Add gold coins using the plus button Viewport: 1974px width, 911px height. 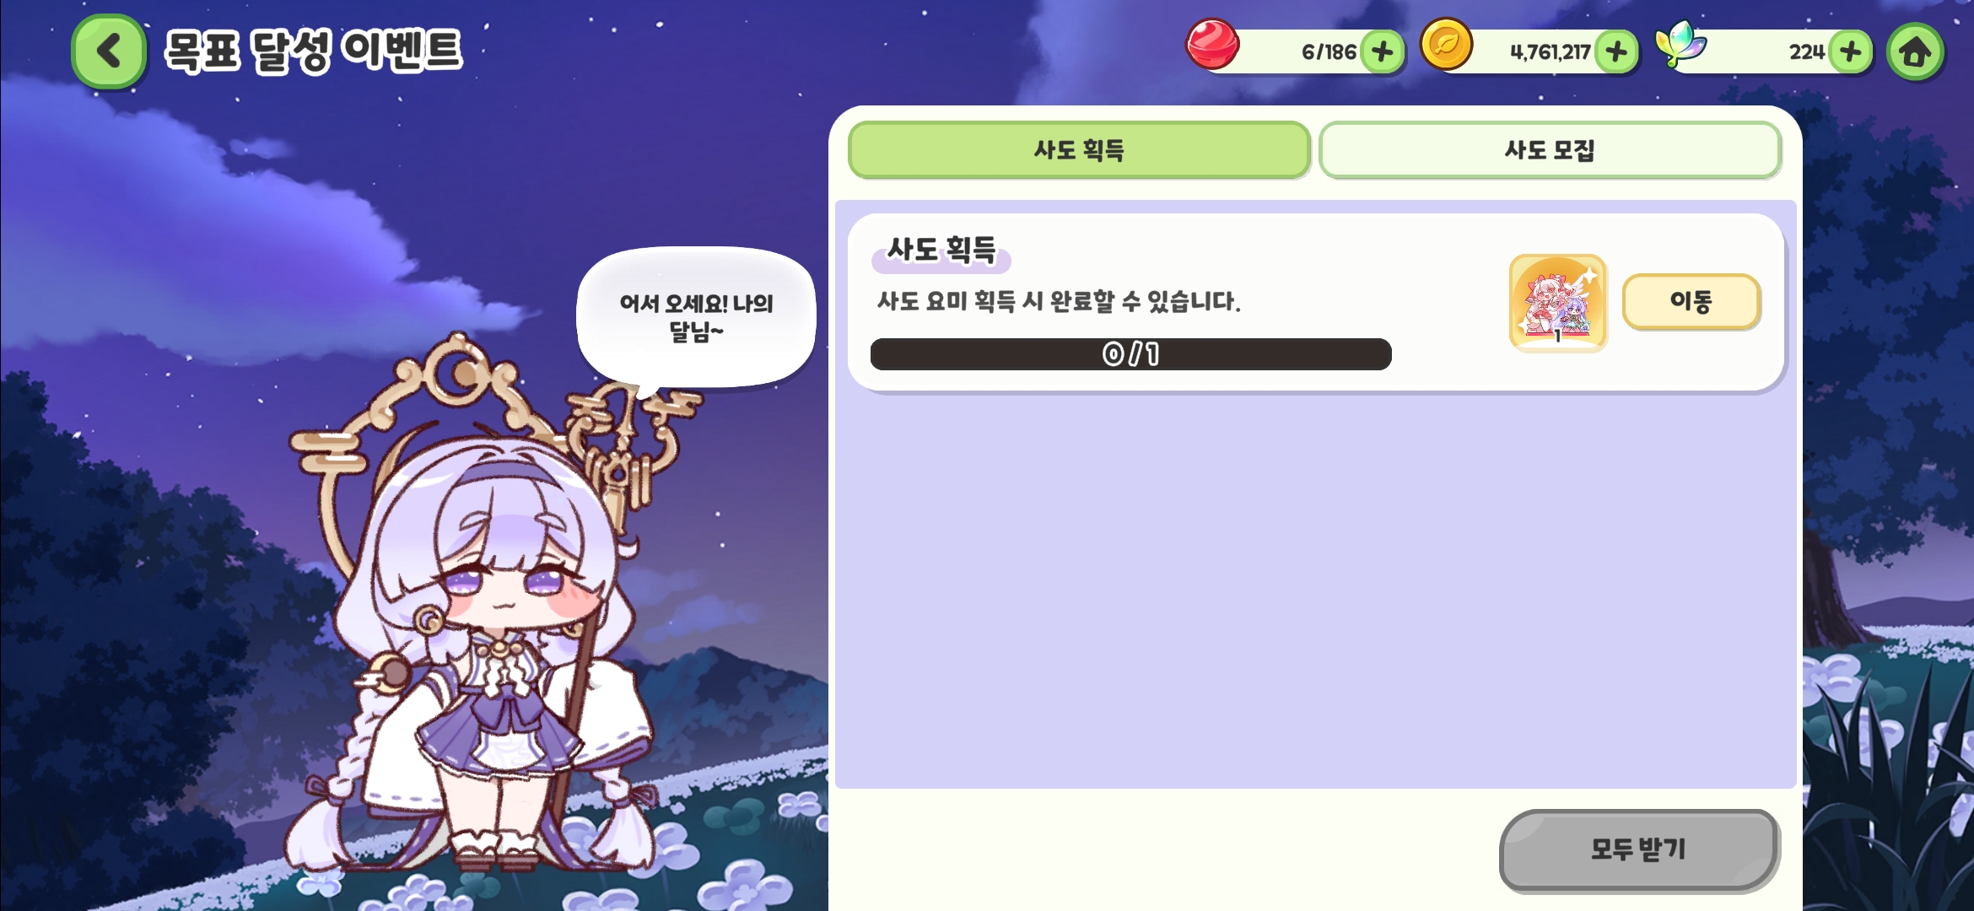coord(1616,52)
